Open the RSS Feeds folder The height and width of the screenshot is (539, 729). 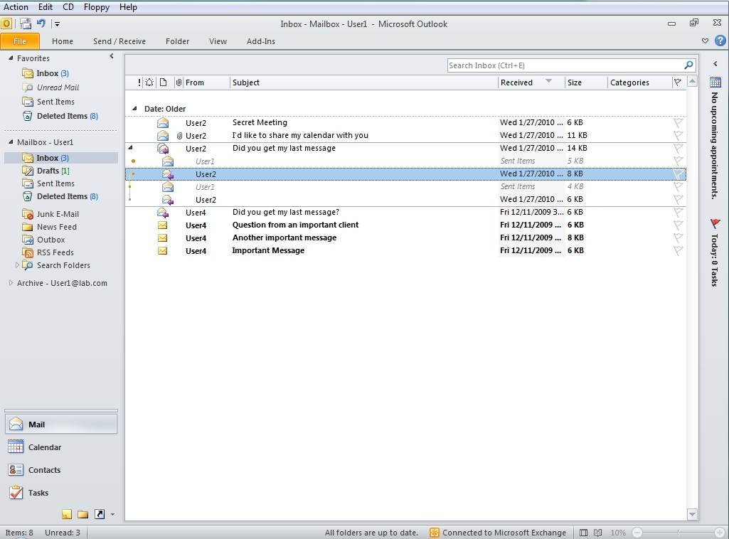click(x=55, y=252)
